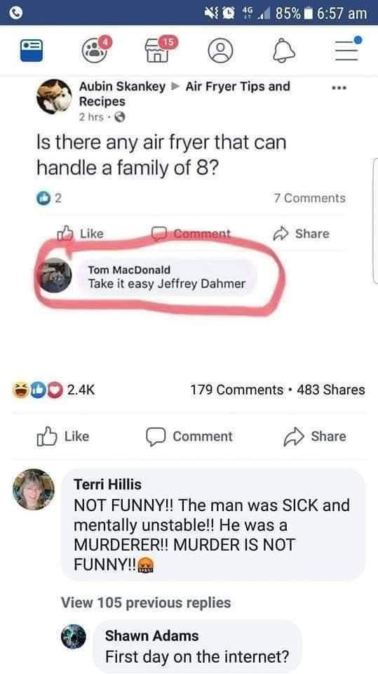Like the outer post with thumbs-up
The height and width of the screenshot is (674, 378).
63,436
